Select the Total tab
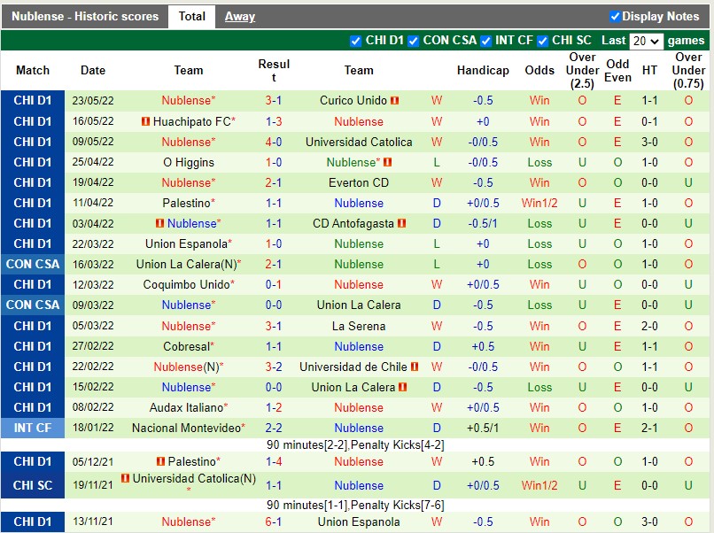The image size is (714, 533). pyautogui.click(x=191, y=16)
